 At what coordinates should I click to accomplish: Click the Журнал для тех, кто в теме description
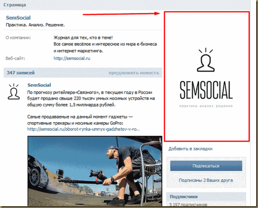coord(83,37)
